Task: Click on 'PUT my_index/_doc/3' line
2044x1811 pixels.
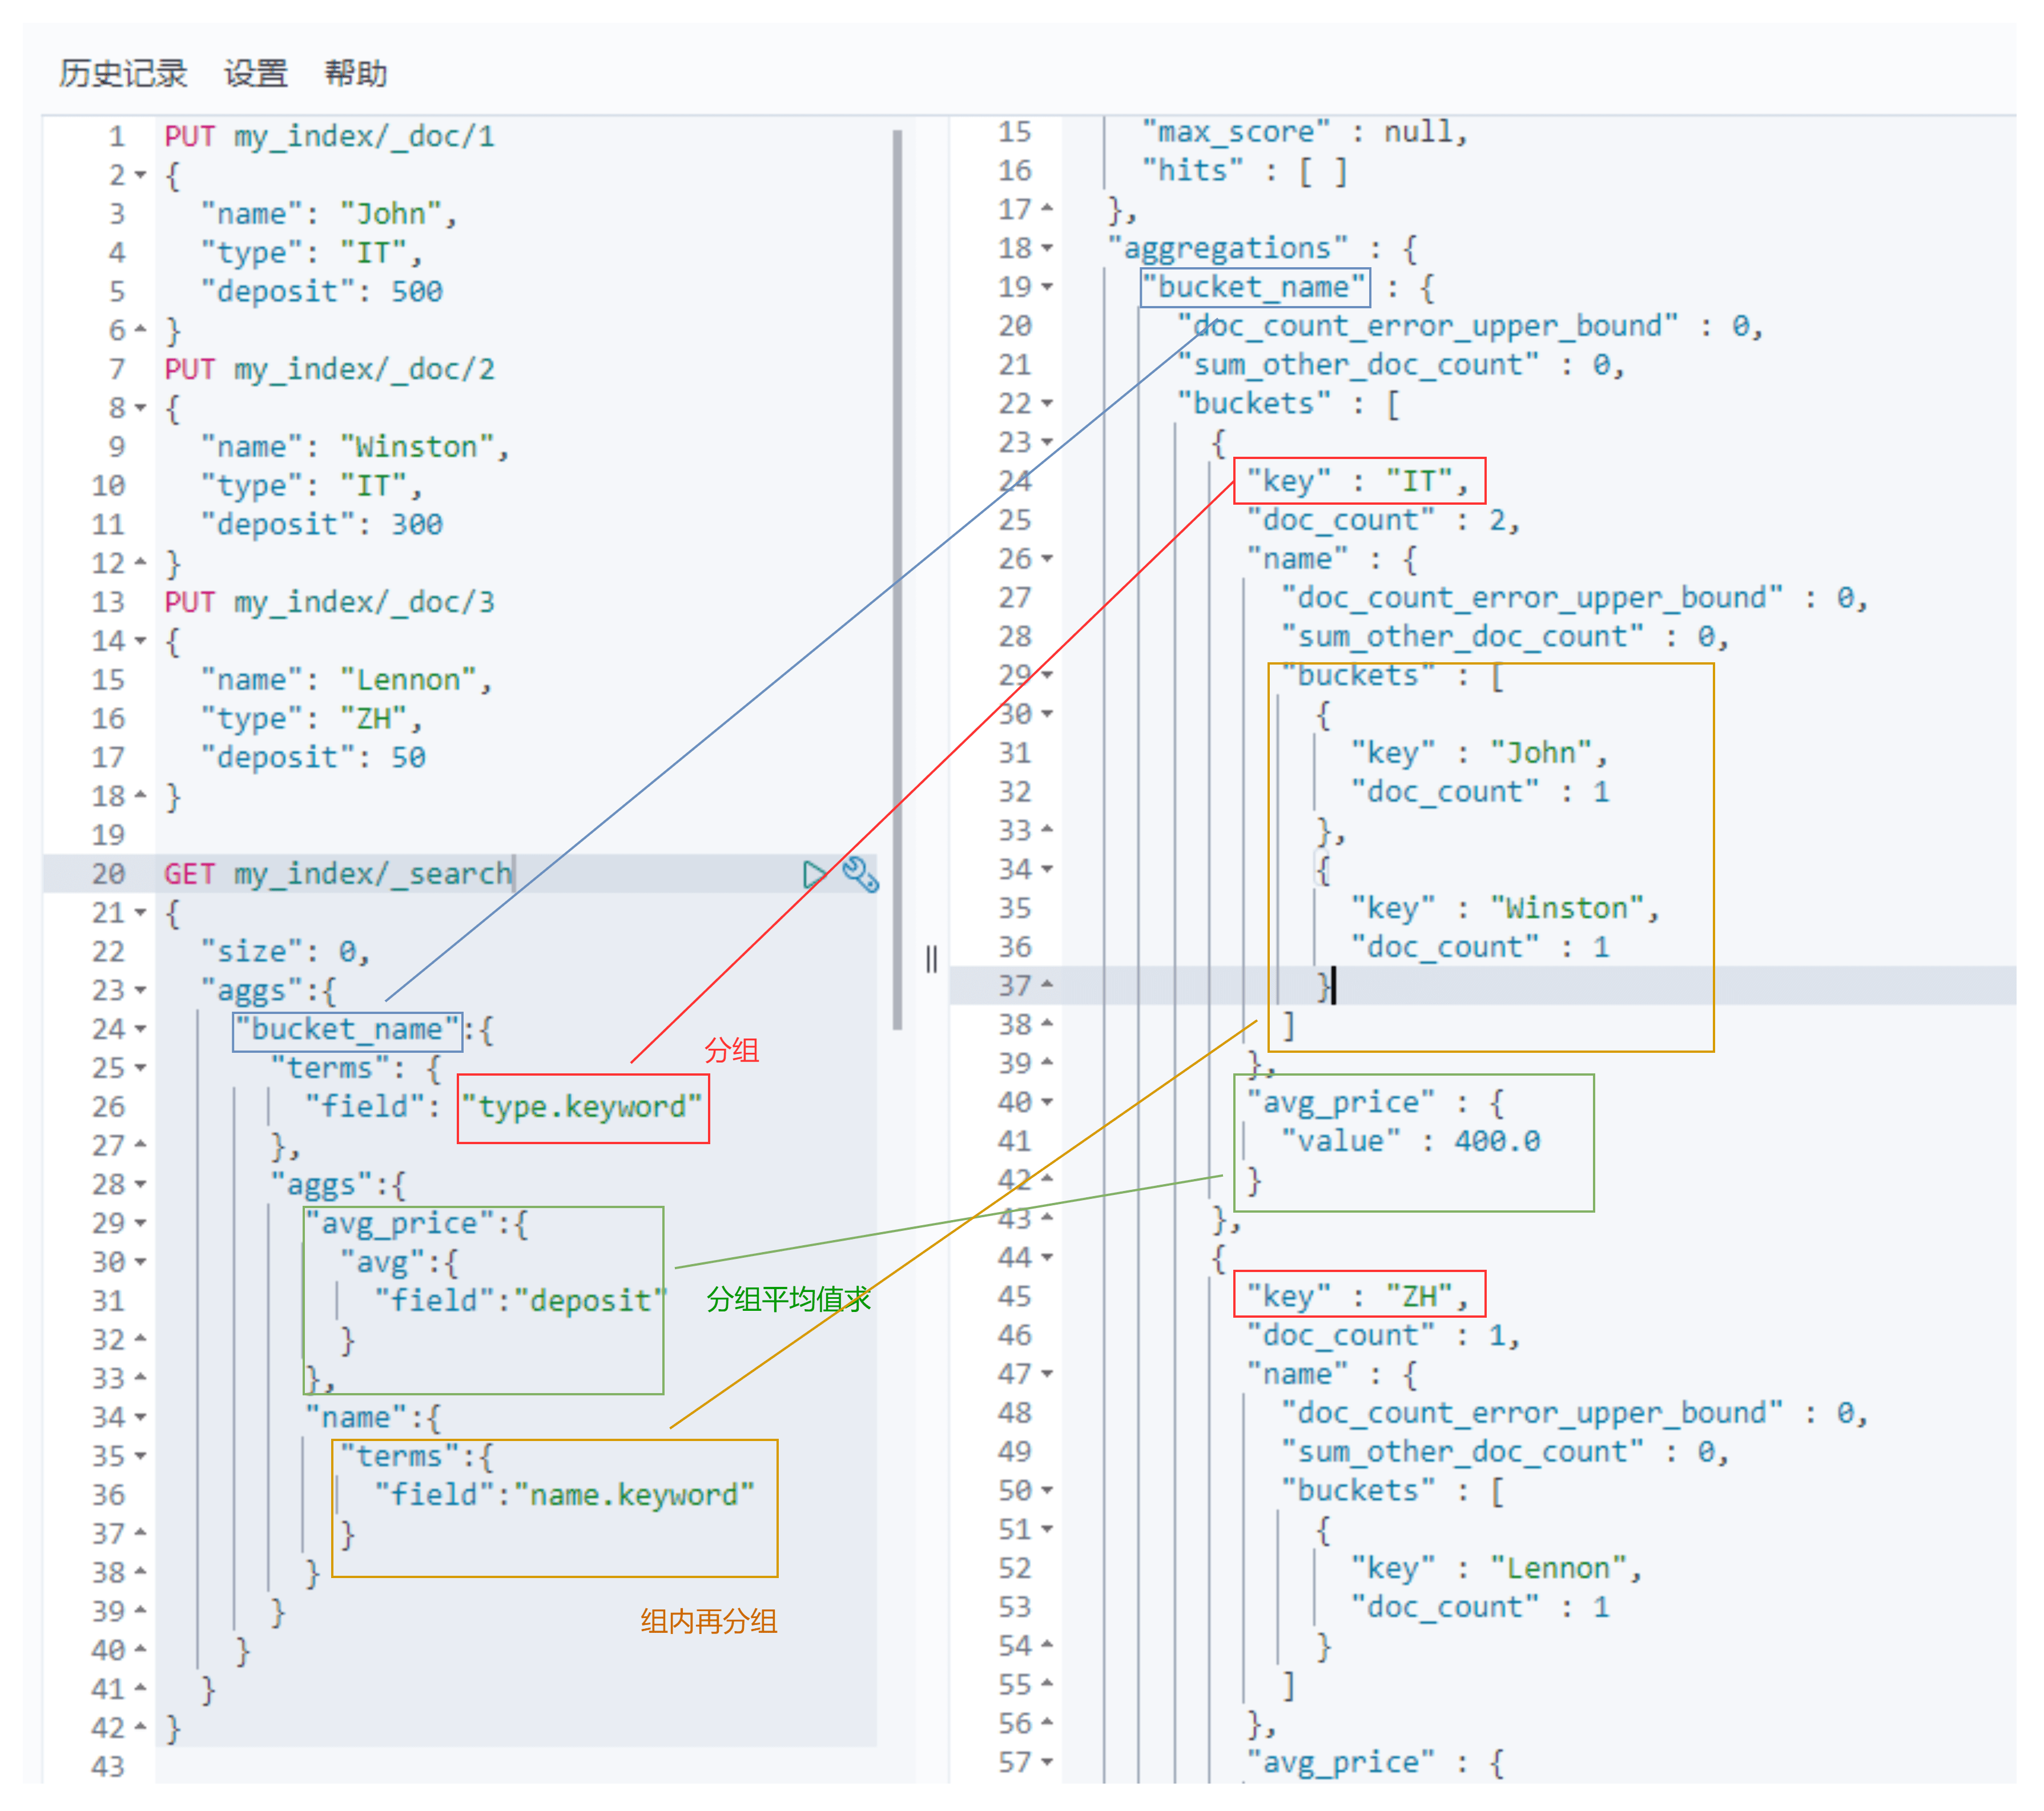Action: tap(330, 602)
